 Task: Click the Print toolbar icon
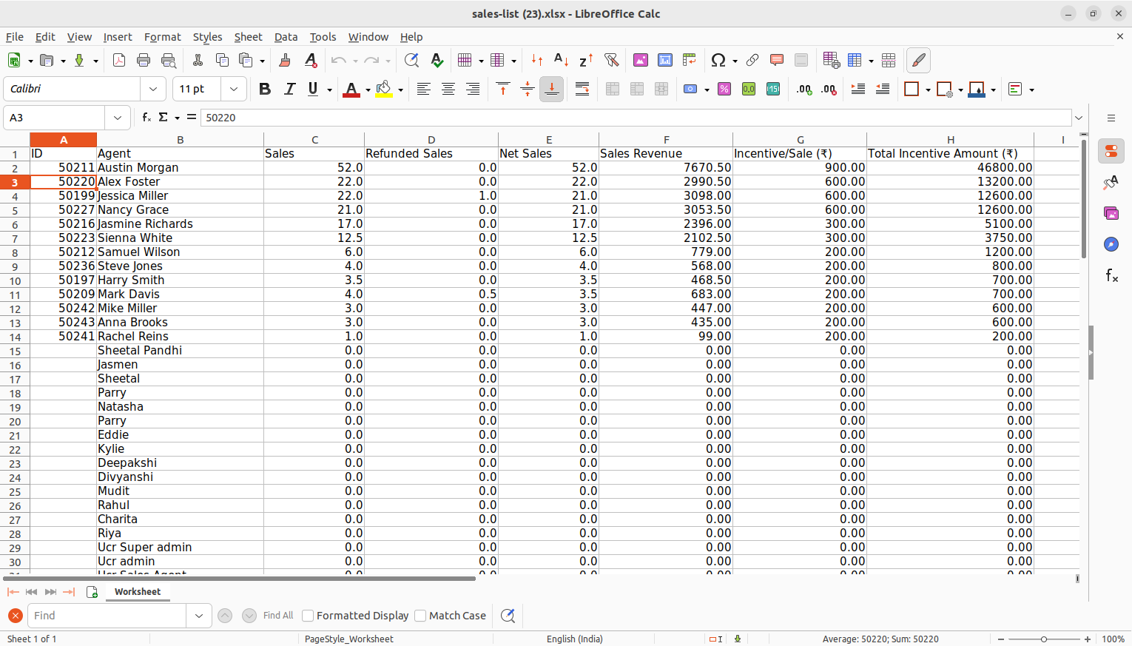144,61
